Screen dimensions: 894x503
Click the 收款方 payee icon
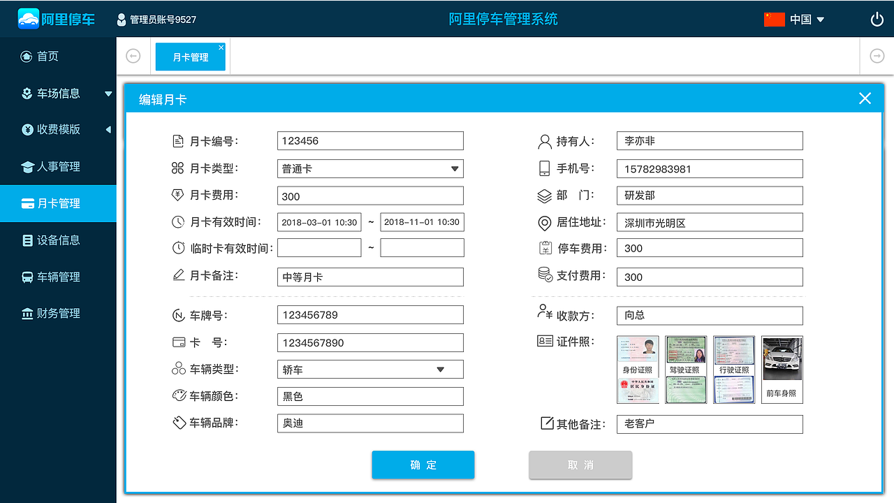point(545,312)
